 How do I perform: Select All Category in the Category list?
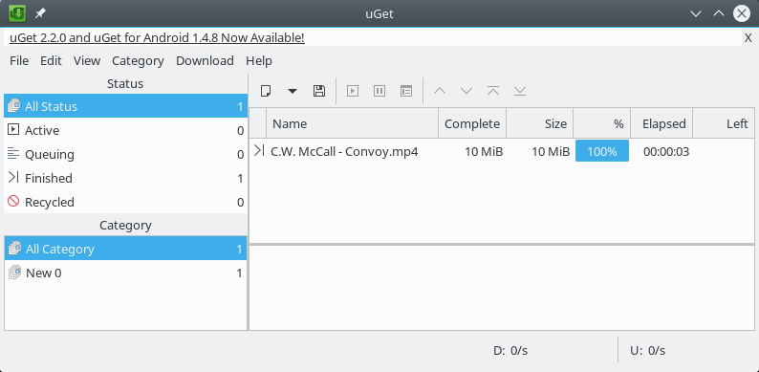(125, 249)
